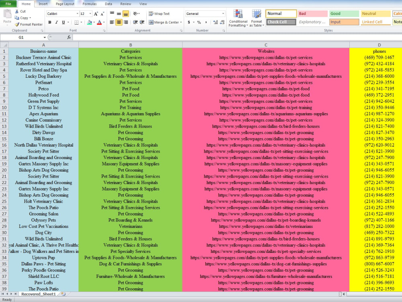402x302 pixels.
Task: Expand the Fill Color dropdown arrow
Action: point(94,22)
